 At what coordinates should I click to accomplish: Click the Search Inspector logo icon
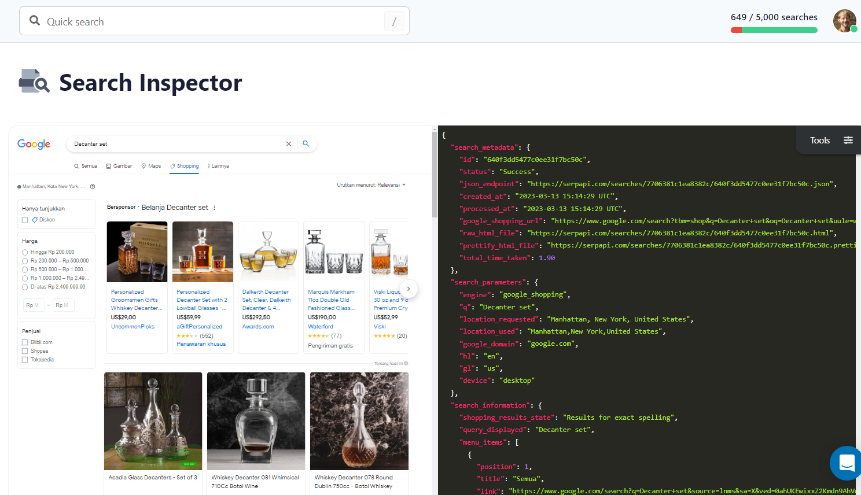click(x=34, y=82)
